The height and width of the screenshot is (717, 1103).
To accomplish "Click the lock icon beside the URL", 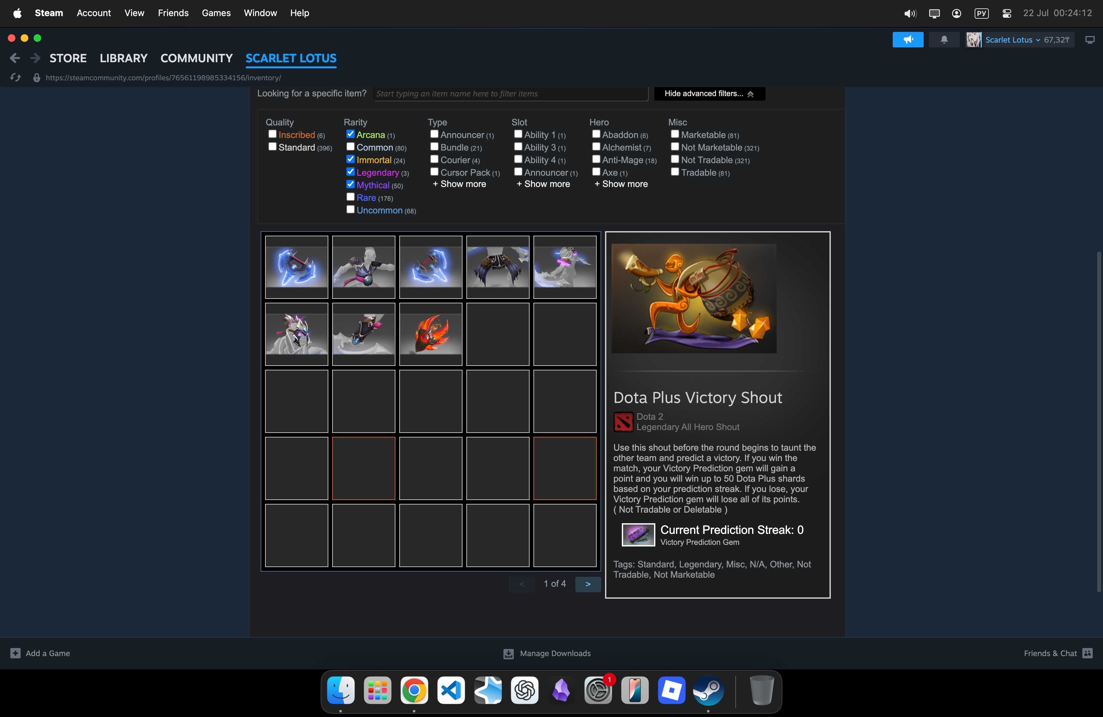I will [37, 78].
